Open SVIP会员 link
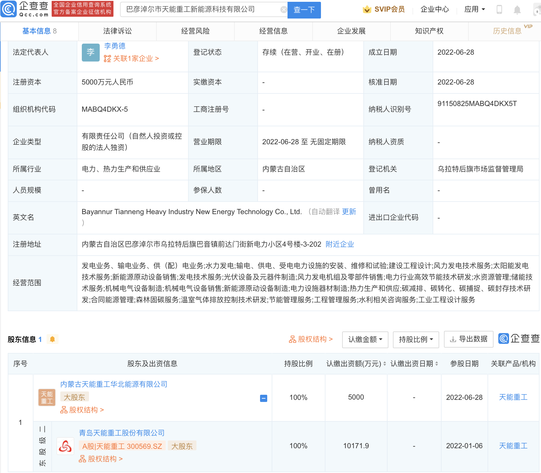541x473 pixels. (x=389, y=10)
